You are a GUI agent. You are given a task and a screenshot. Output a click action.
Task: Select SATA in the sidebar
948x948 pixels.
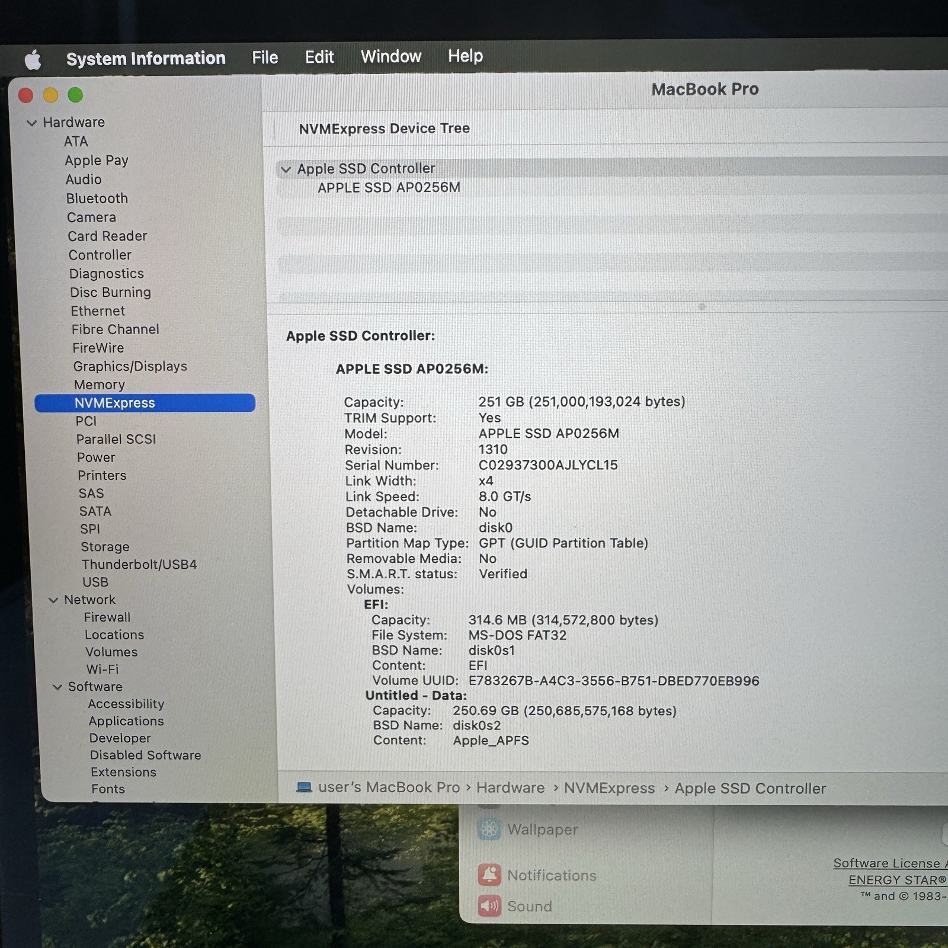95,511
